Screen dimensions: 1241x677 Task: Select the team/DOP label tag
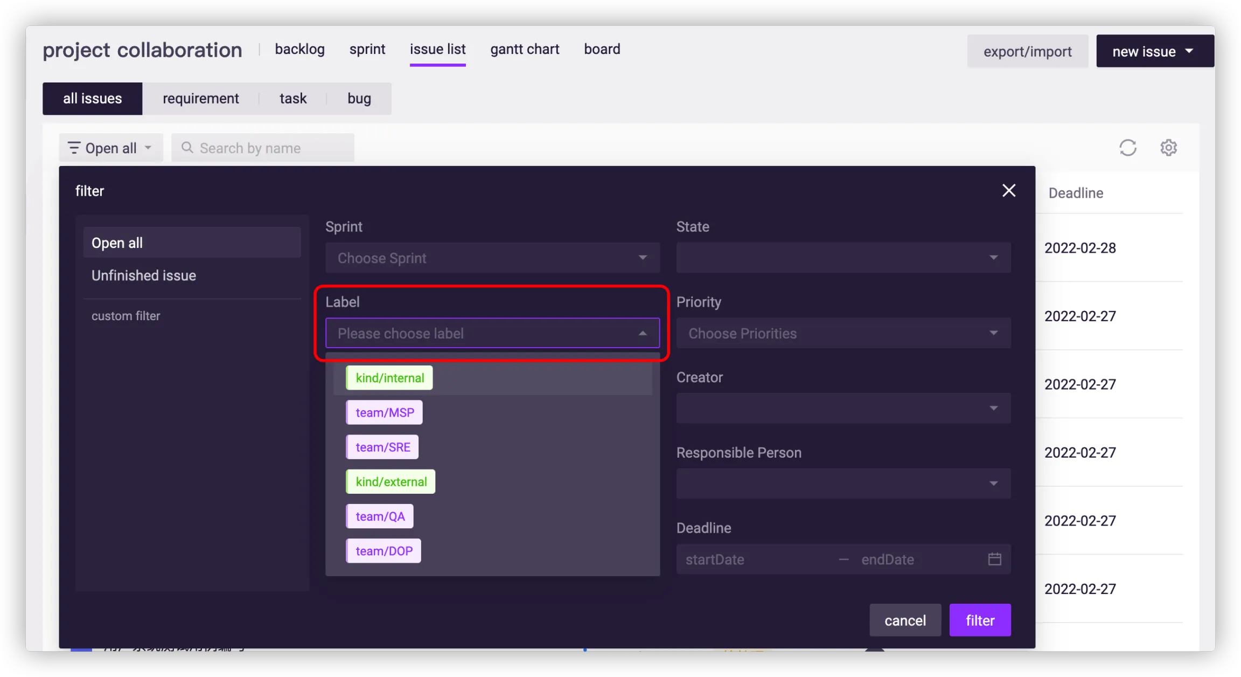[384, 551]
